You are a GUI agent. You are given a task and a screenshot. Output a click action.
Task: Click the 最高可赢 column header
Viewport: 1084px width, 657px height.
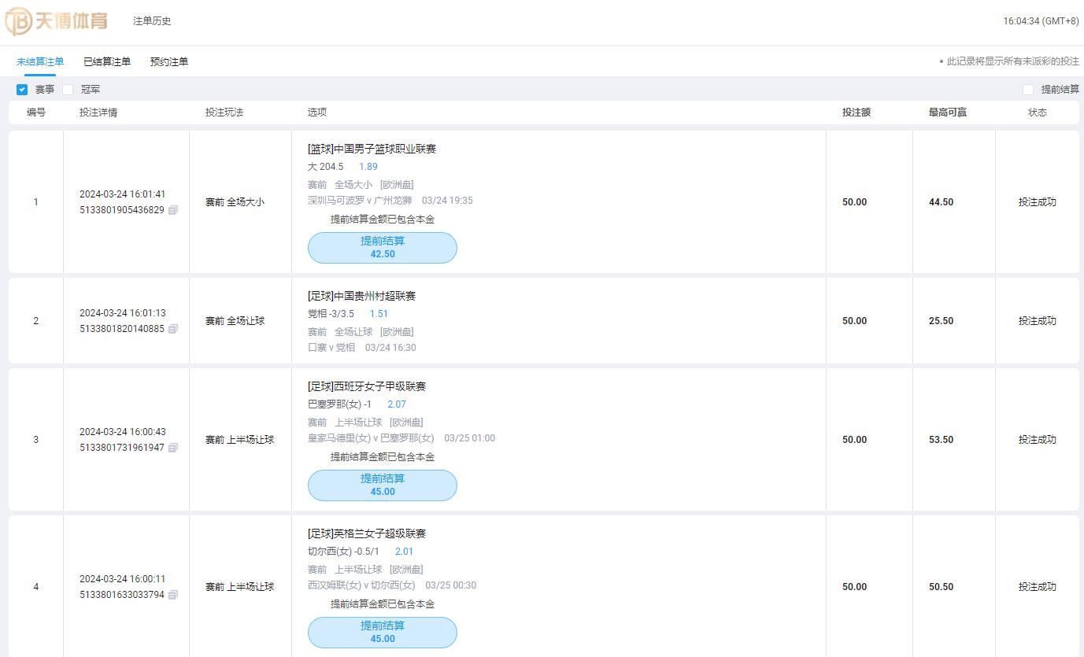(x=948, y=113)
